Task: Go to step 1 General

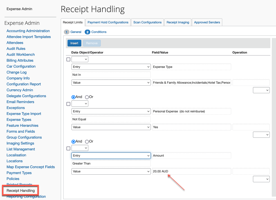Action: point(73,32)
